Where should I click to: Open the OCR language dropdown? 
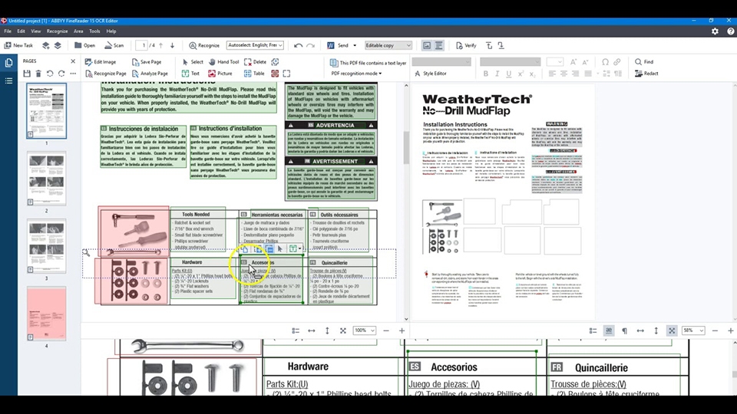click(255, 45)
